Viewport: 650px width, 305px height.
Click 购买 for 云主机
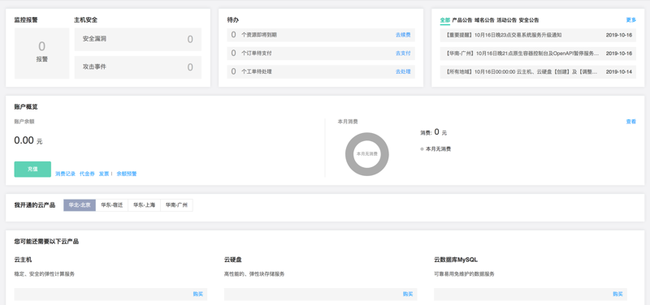pos(197,294)
